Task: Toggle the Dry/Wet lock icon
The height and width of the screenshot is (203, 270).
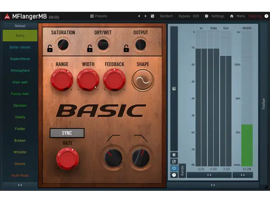Action: click(90, 49)
